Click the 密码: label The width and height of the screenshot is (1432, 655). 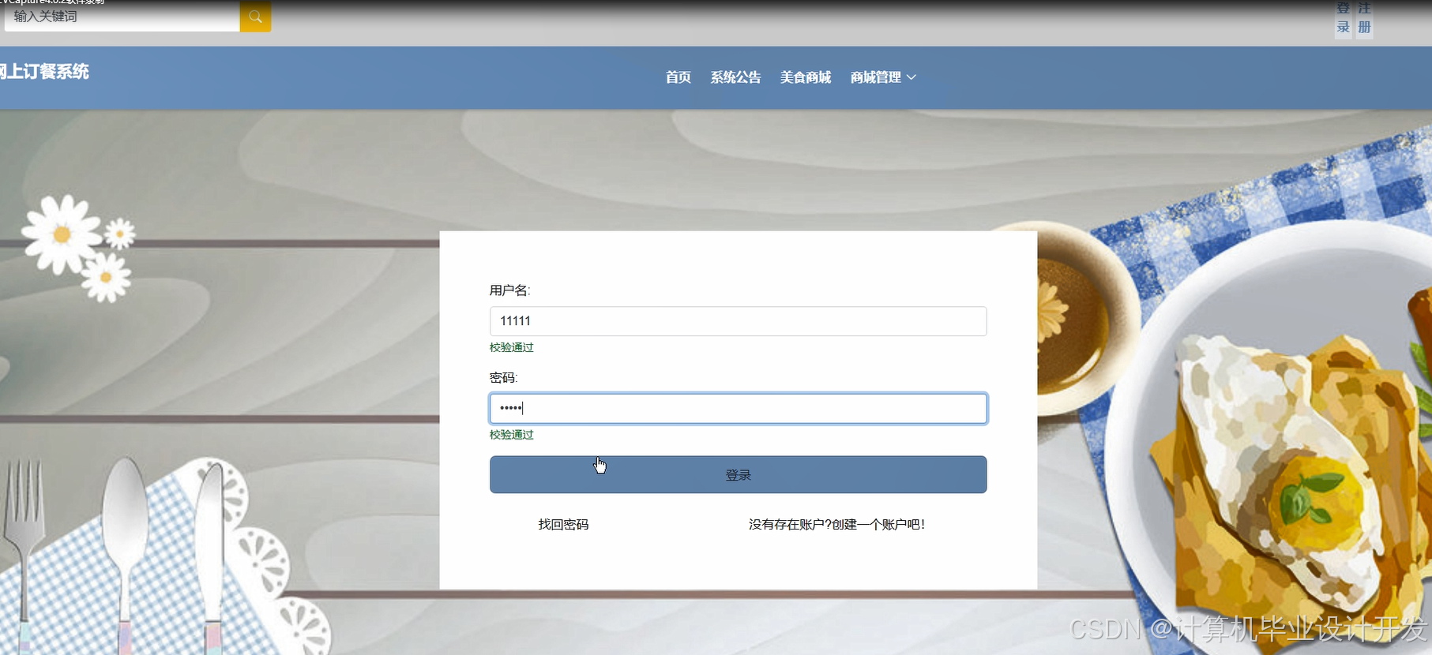pyautogui.click(x=503, y=378)
